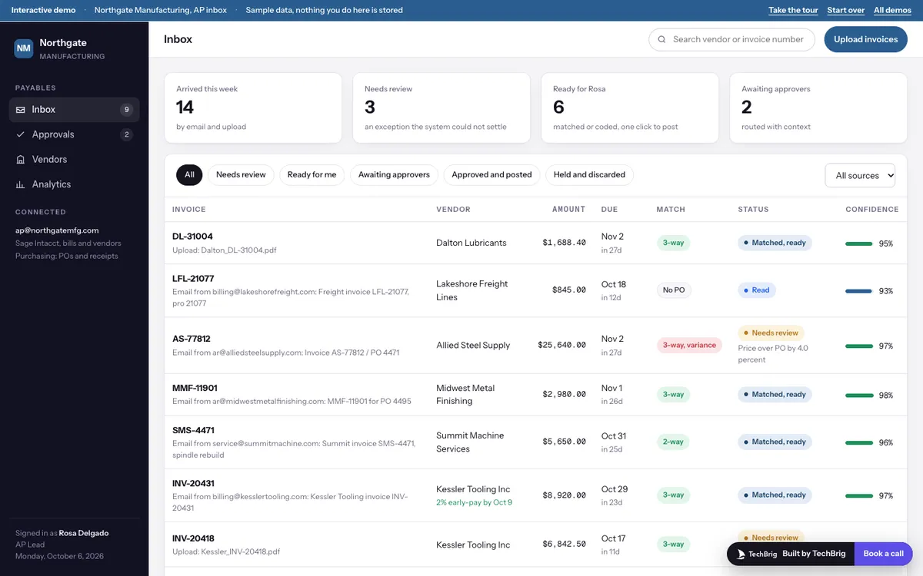923x576 pixels.
Task: Open the Arrived this week card
Action: click(253, 108)
